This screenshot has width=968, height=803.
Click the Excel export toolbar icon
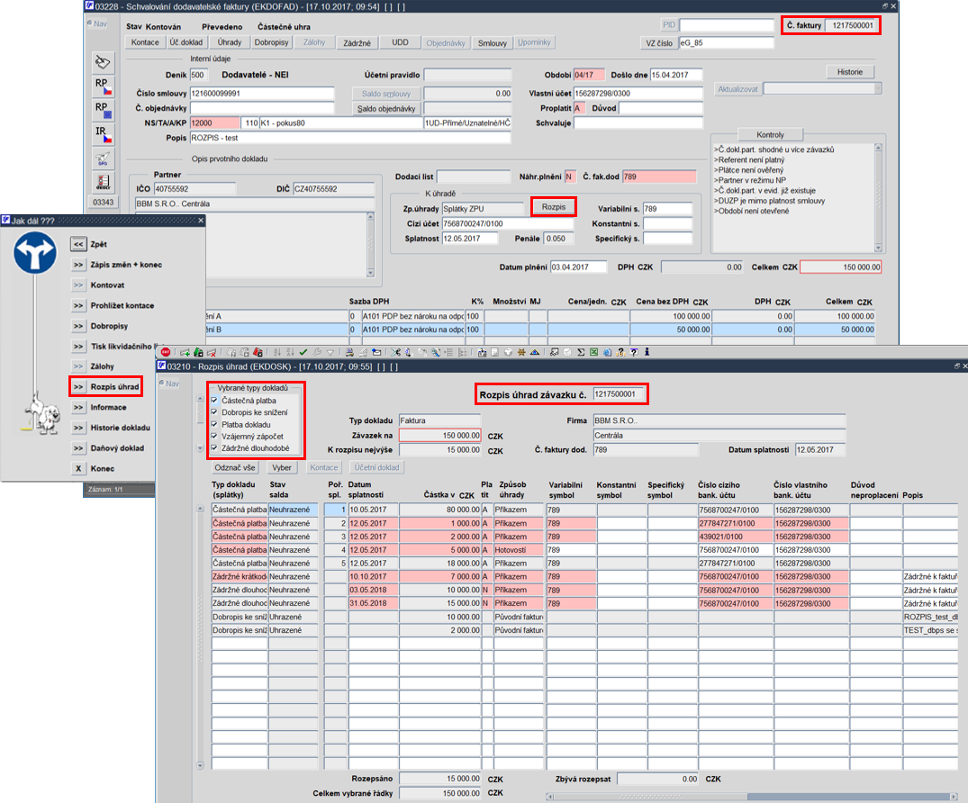pyautogui.click(x=594, y=352)
